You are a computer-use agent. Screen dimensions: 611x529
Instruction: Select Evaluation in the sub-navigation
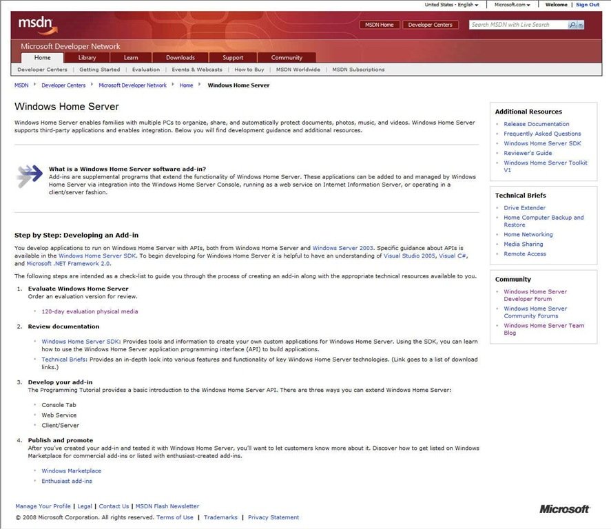click(146, 70)
